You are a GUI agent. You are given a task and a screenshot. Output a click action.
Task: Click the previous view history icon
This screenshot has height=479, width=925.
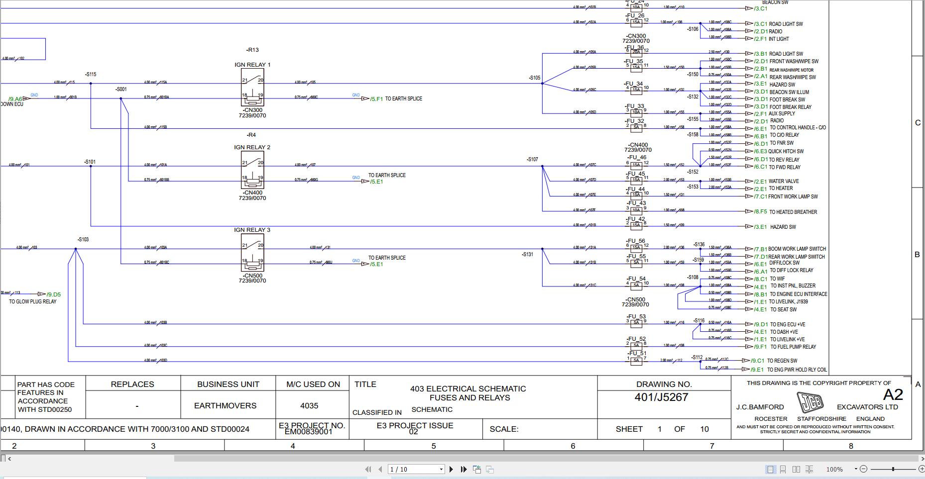point(477,469)
